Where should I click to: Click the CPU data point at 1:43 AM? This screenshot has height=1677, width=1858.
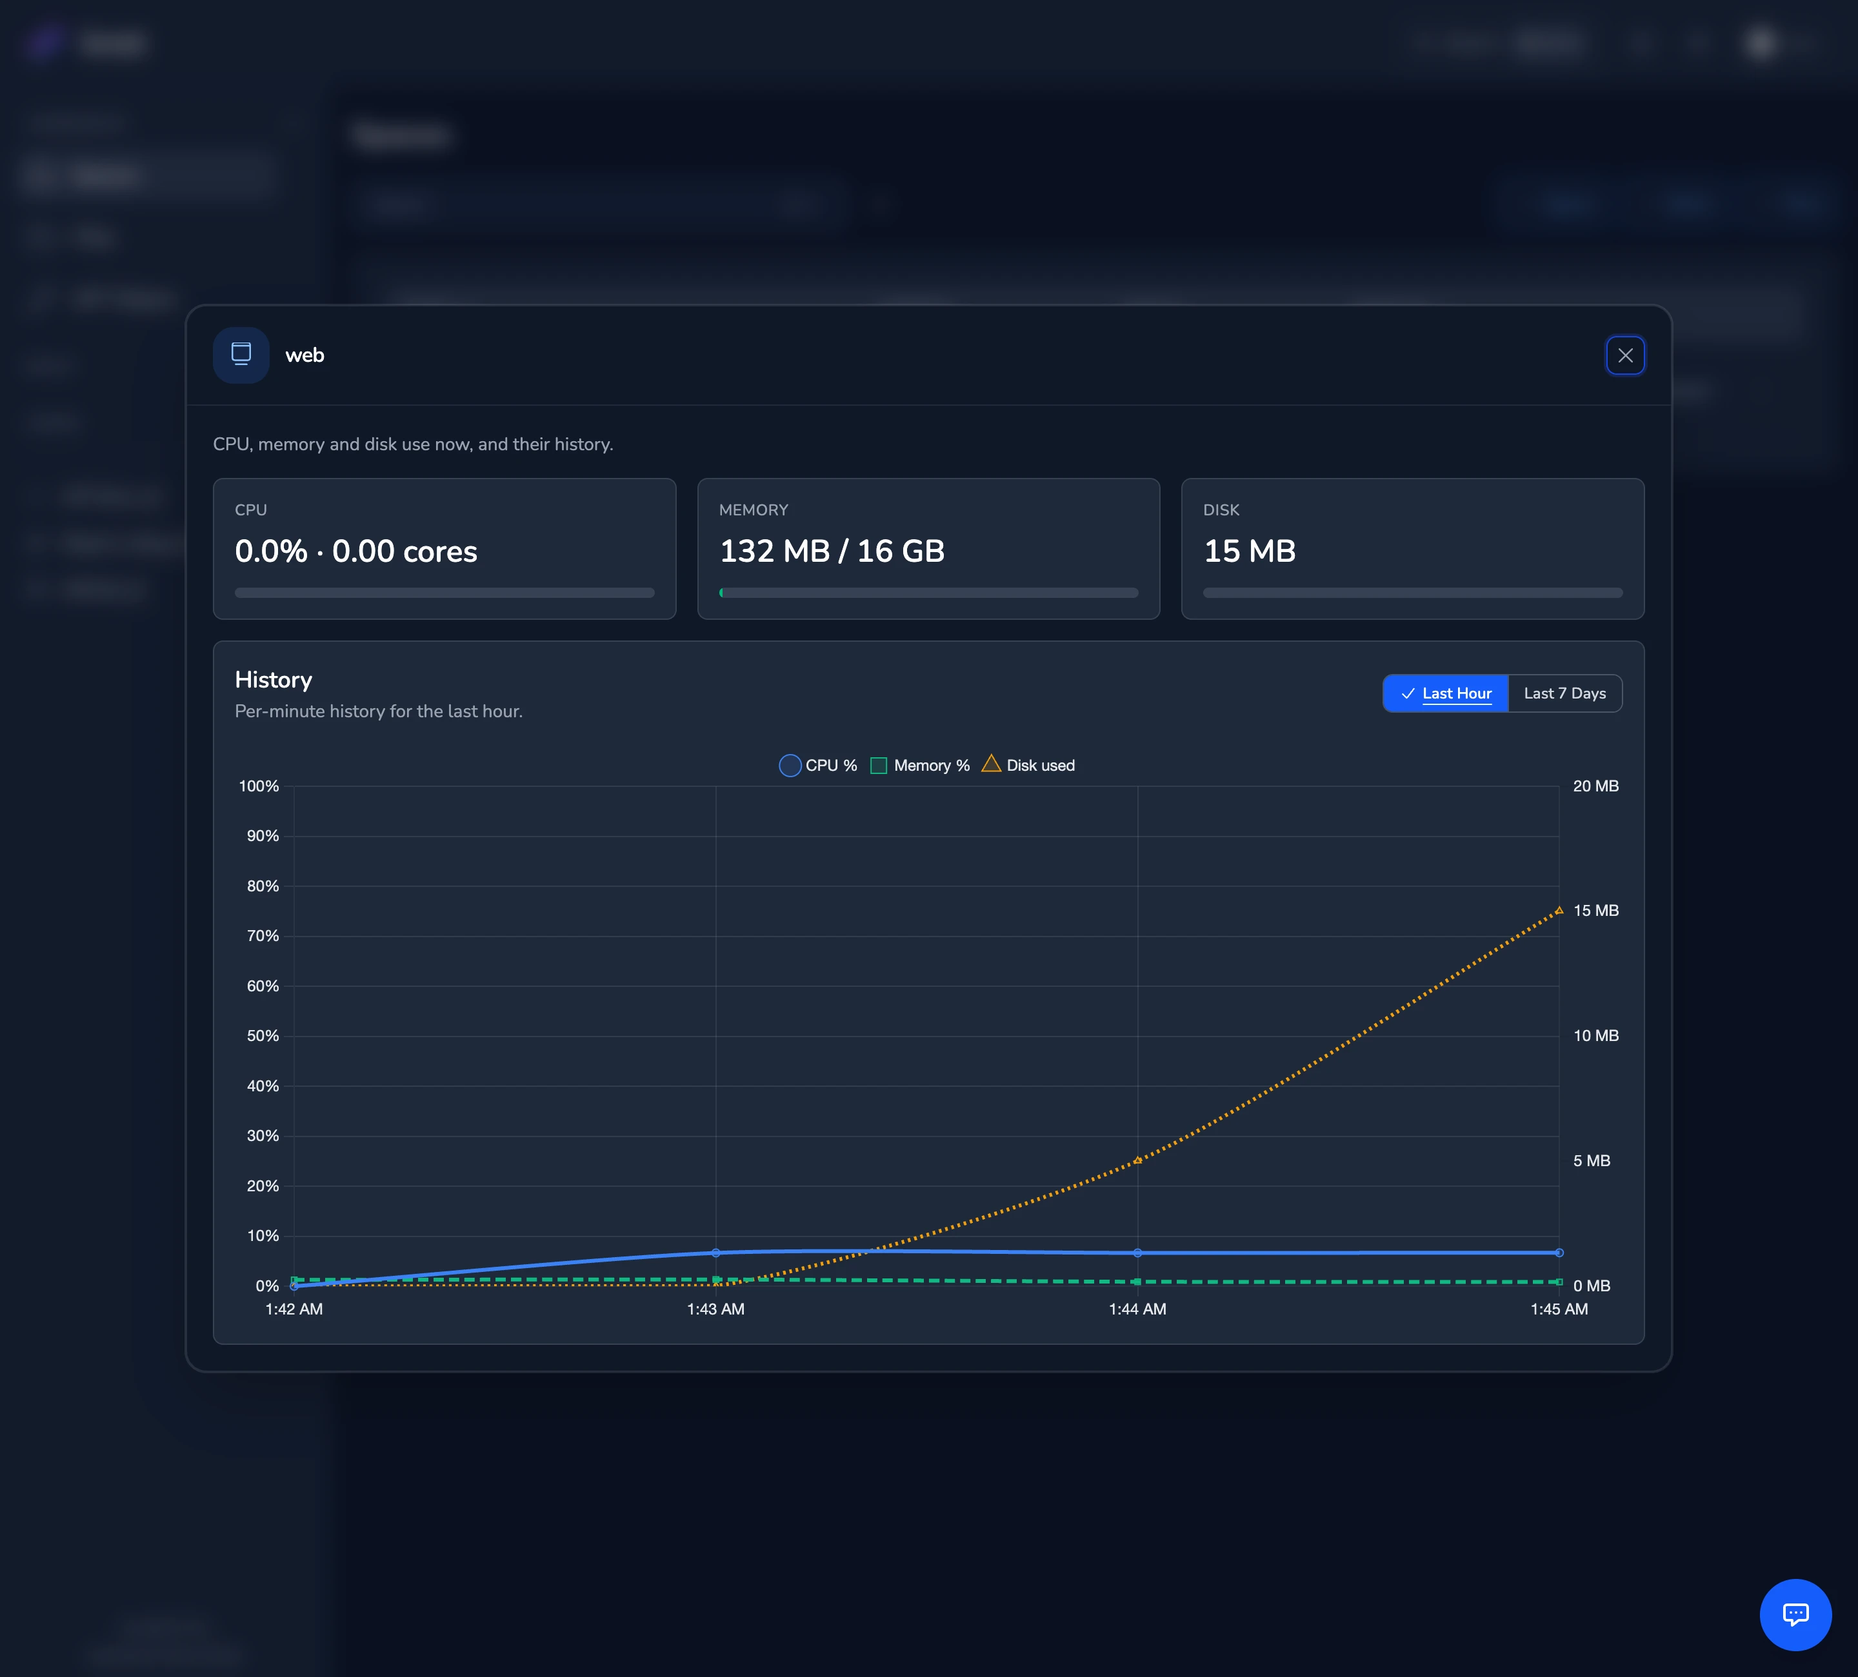point(716,1252)
